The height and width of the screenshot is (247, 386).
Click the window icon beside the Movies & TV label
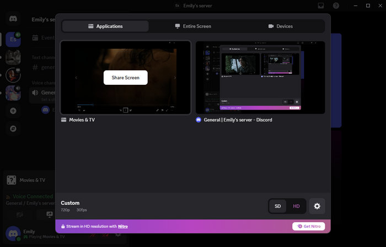click(64, 120)
